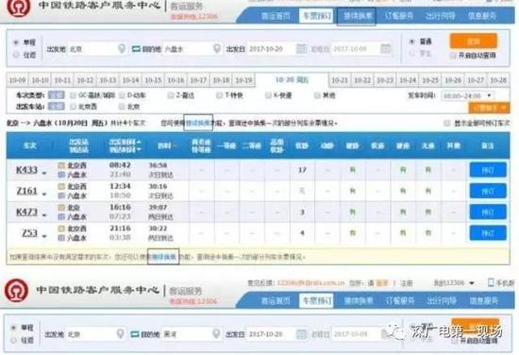Click swap stations icon before 目的地 六盘水
Viewport: 519px width, 355px height.
click(x=136, y=49)
